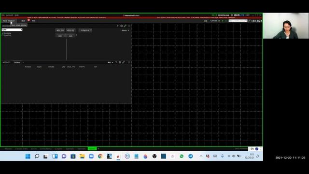Screen dimensions: 309x174
Task: Switch to the Crypto tab
Action: [x=58, y=149]
